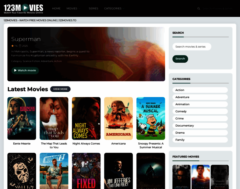Open the Fixed poster
240x189 pixels.
point(86,171)
